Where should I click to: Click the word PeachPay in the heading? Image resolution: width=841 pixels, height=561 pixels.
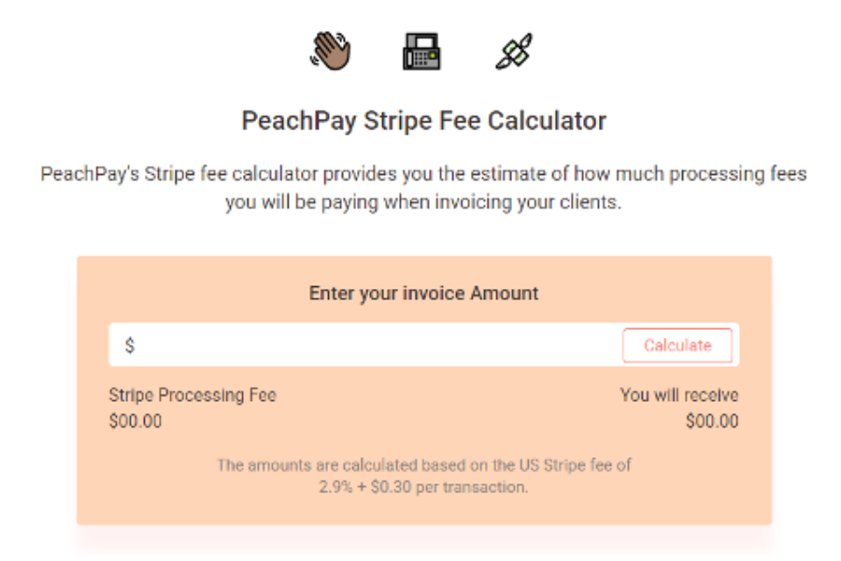coord(299,121)
